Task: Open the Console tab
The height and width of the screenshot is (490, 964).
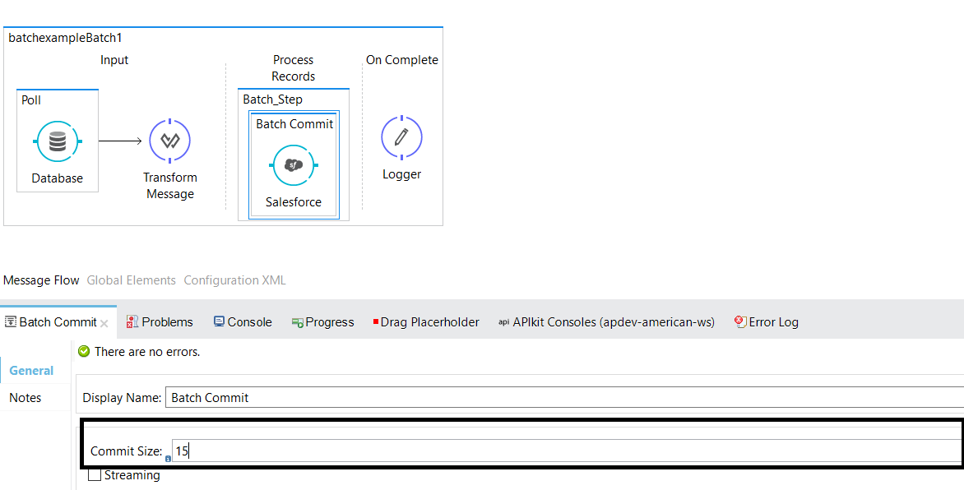Action: [x=242, y=322]
